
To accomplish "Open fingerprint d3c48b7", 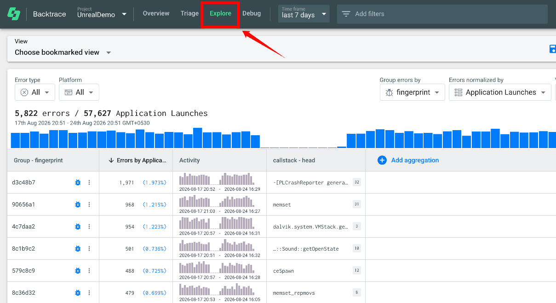I will 23,183.
